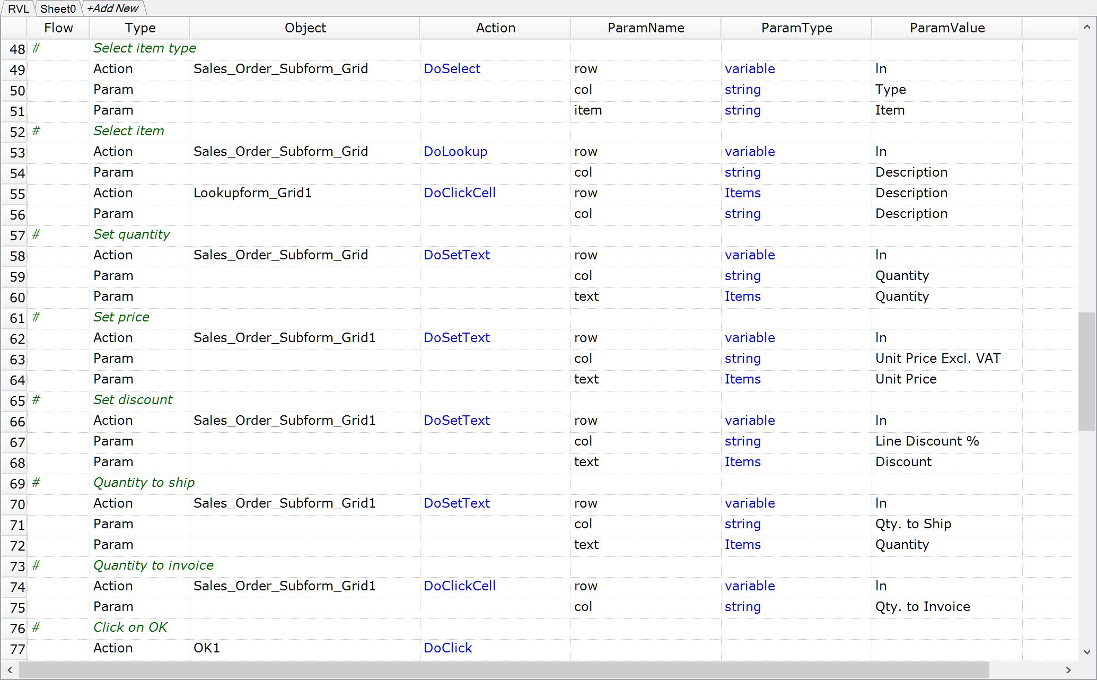The image size is (1097, 680).
Task: Click the scroll up arrow
Action: tap(1086, 27)
